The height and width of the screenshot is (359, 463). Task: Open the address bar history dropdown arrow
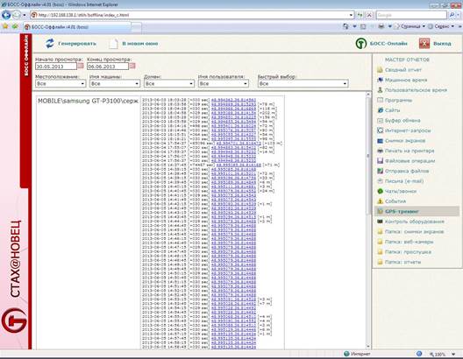pyautogui.click(x=351, y=15)
